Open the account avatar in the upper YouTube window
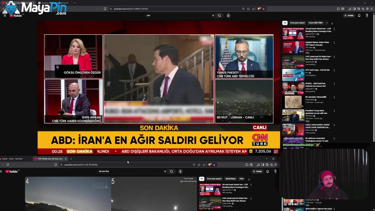 [x=367, y=16]
